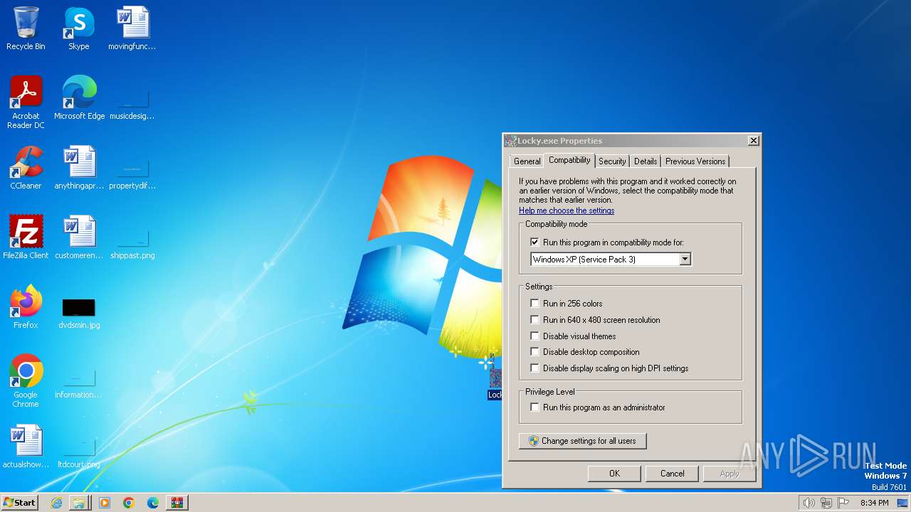Open Windows Explorer from the taskbar

click(79, 503)
